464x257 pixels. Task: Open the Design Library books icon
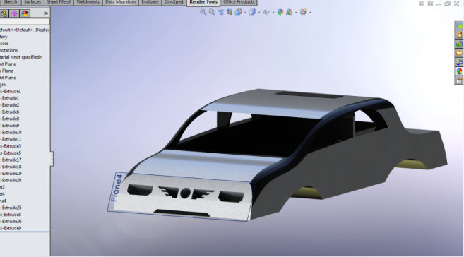click(459, 44)
